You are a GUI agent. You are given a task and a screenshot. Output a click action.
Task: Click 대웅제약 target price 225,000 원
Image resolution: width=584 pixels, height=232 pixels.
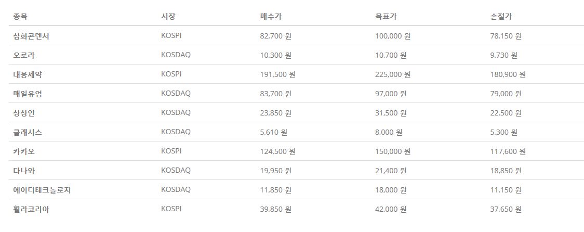(393, 74)
